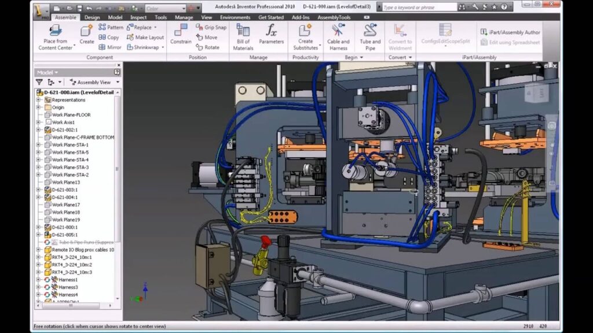Select the D-621-805:1 tree item

point(61,235)
